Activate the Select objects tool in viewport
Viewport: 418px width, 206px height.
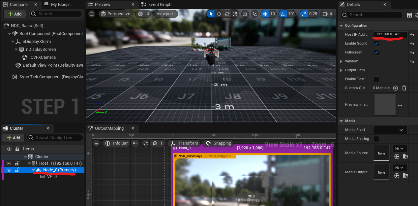(x=211, y=14)
